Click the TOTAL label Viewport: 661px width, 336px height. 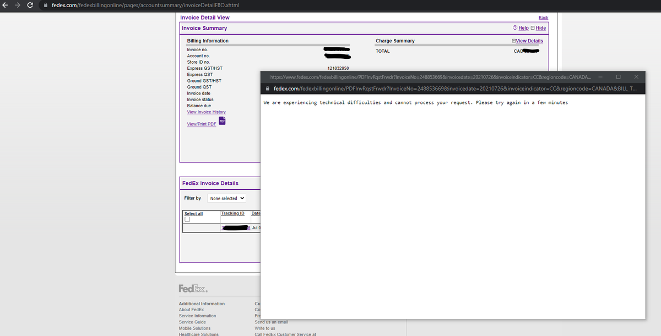[382, 51]
